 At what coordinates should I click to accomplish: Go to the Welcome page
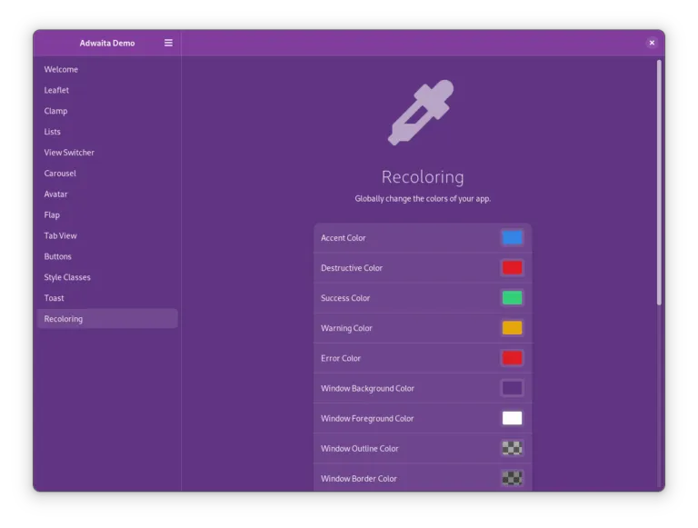click(x=61, y=69)
